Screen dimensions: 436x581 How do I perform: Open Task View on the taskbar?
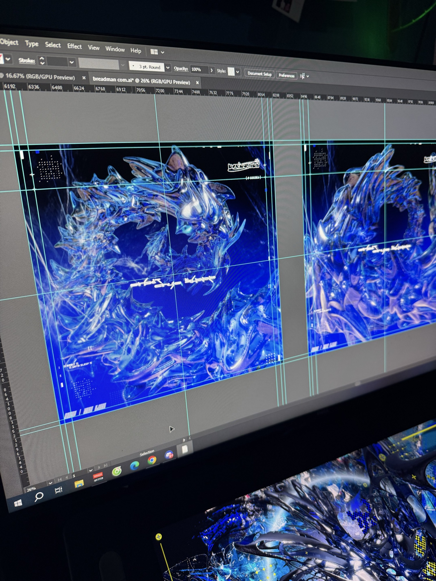click(x=59, y=490)
